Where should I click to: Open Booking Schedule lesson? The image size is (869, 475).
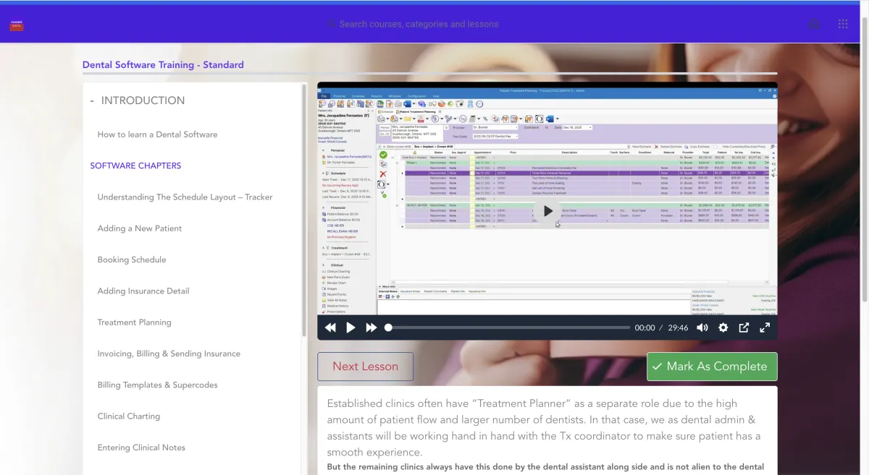pyautogui.click(x=132, y=260)
